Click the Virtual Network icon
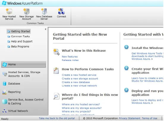 point(4,111)
